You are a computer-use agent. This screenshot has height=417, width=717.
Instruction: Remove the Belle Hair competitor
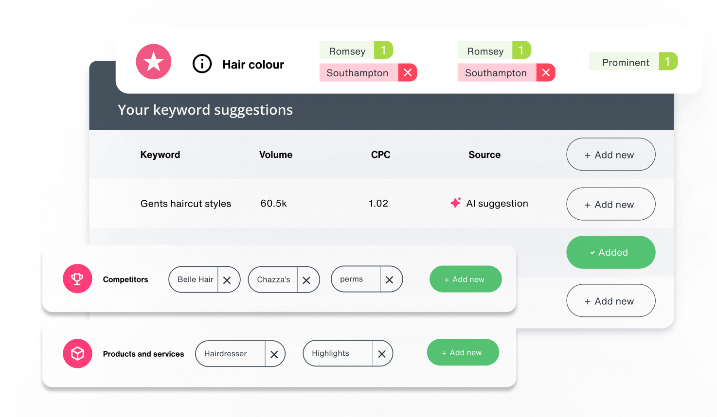[227, 279]
